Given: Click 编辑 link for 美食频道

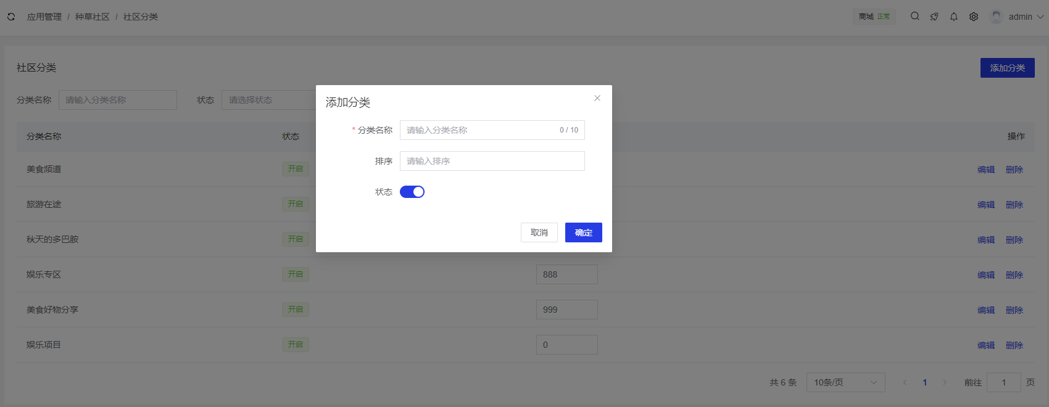Looking at the screenshot, I should [x=985, y=170].
